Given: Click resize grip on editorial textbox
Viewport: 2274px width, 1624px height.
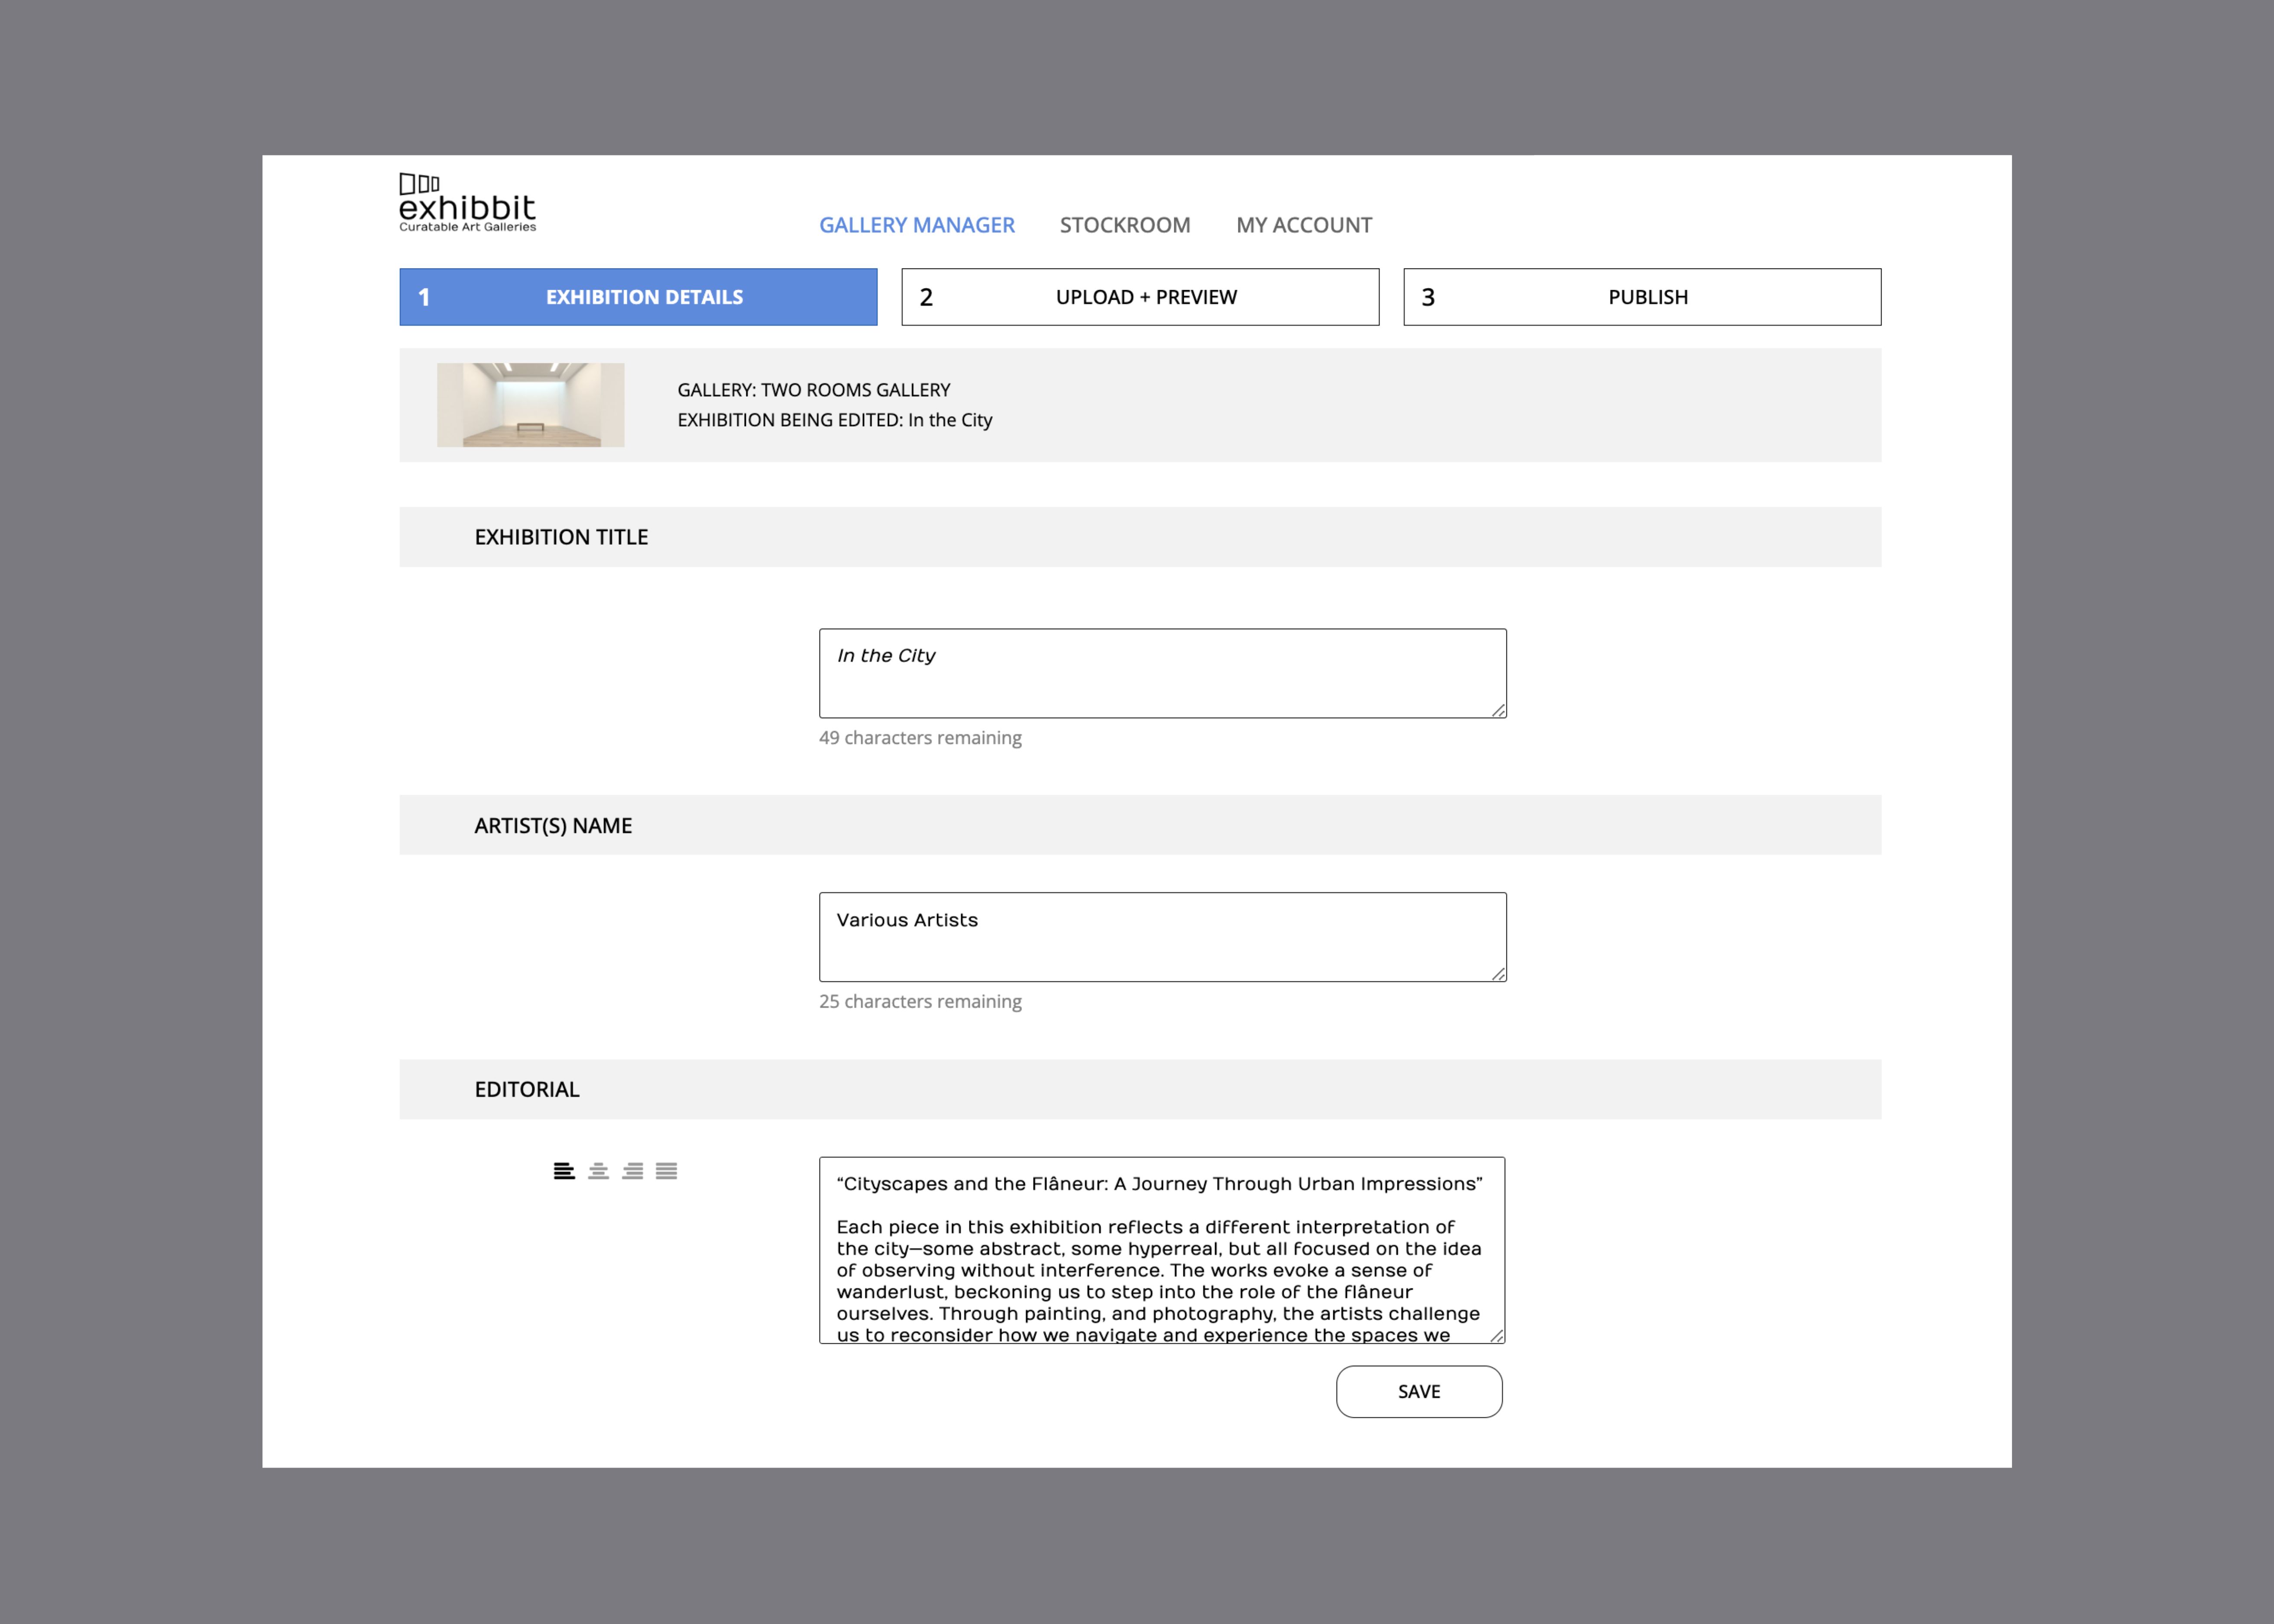Looking at the screenshot, I should pos(1497,1335).
